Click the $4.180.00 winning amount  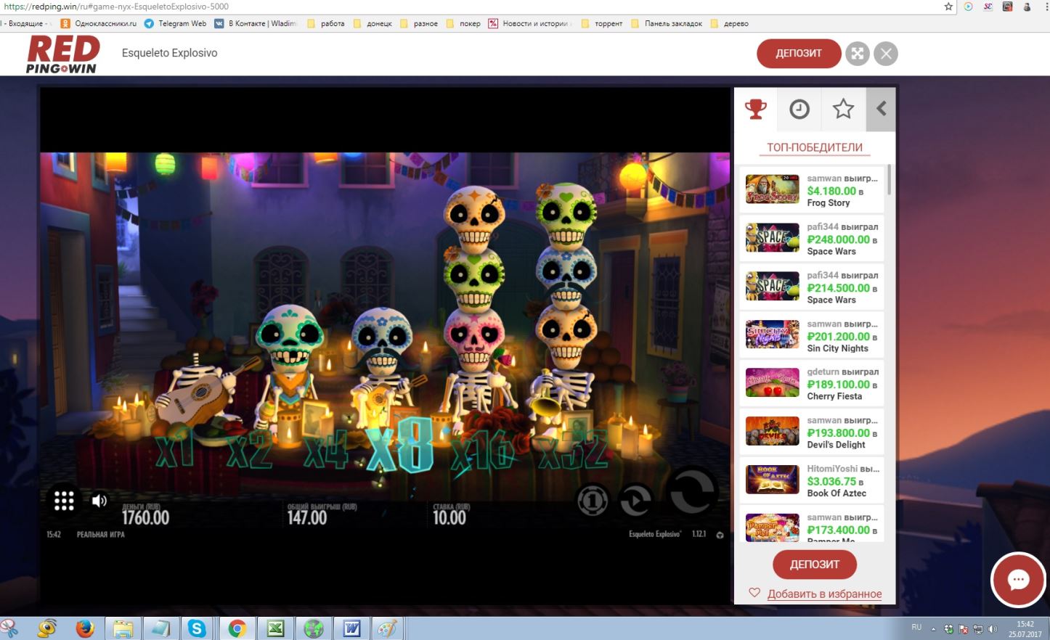click(x=831, y=191)
